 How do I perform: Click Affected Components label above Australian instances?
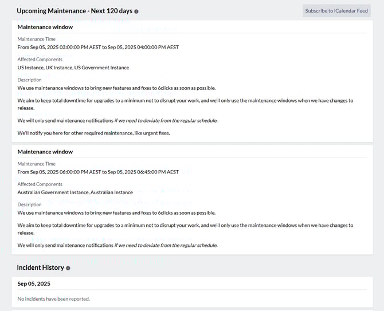[40, 184]
